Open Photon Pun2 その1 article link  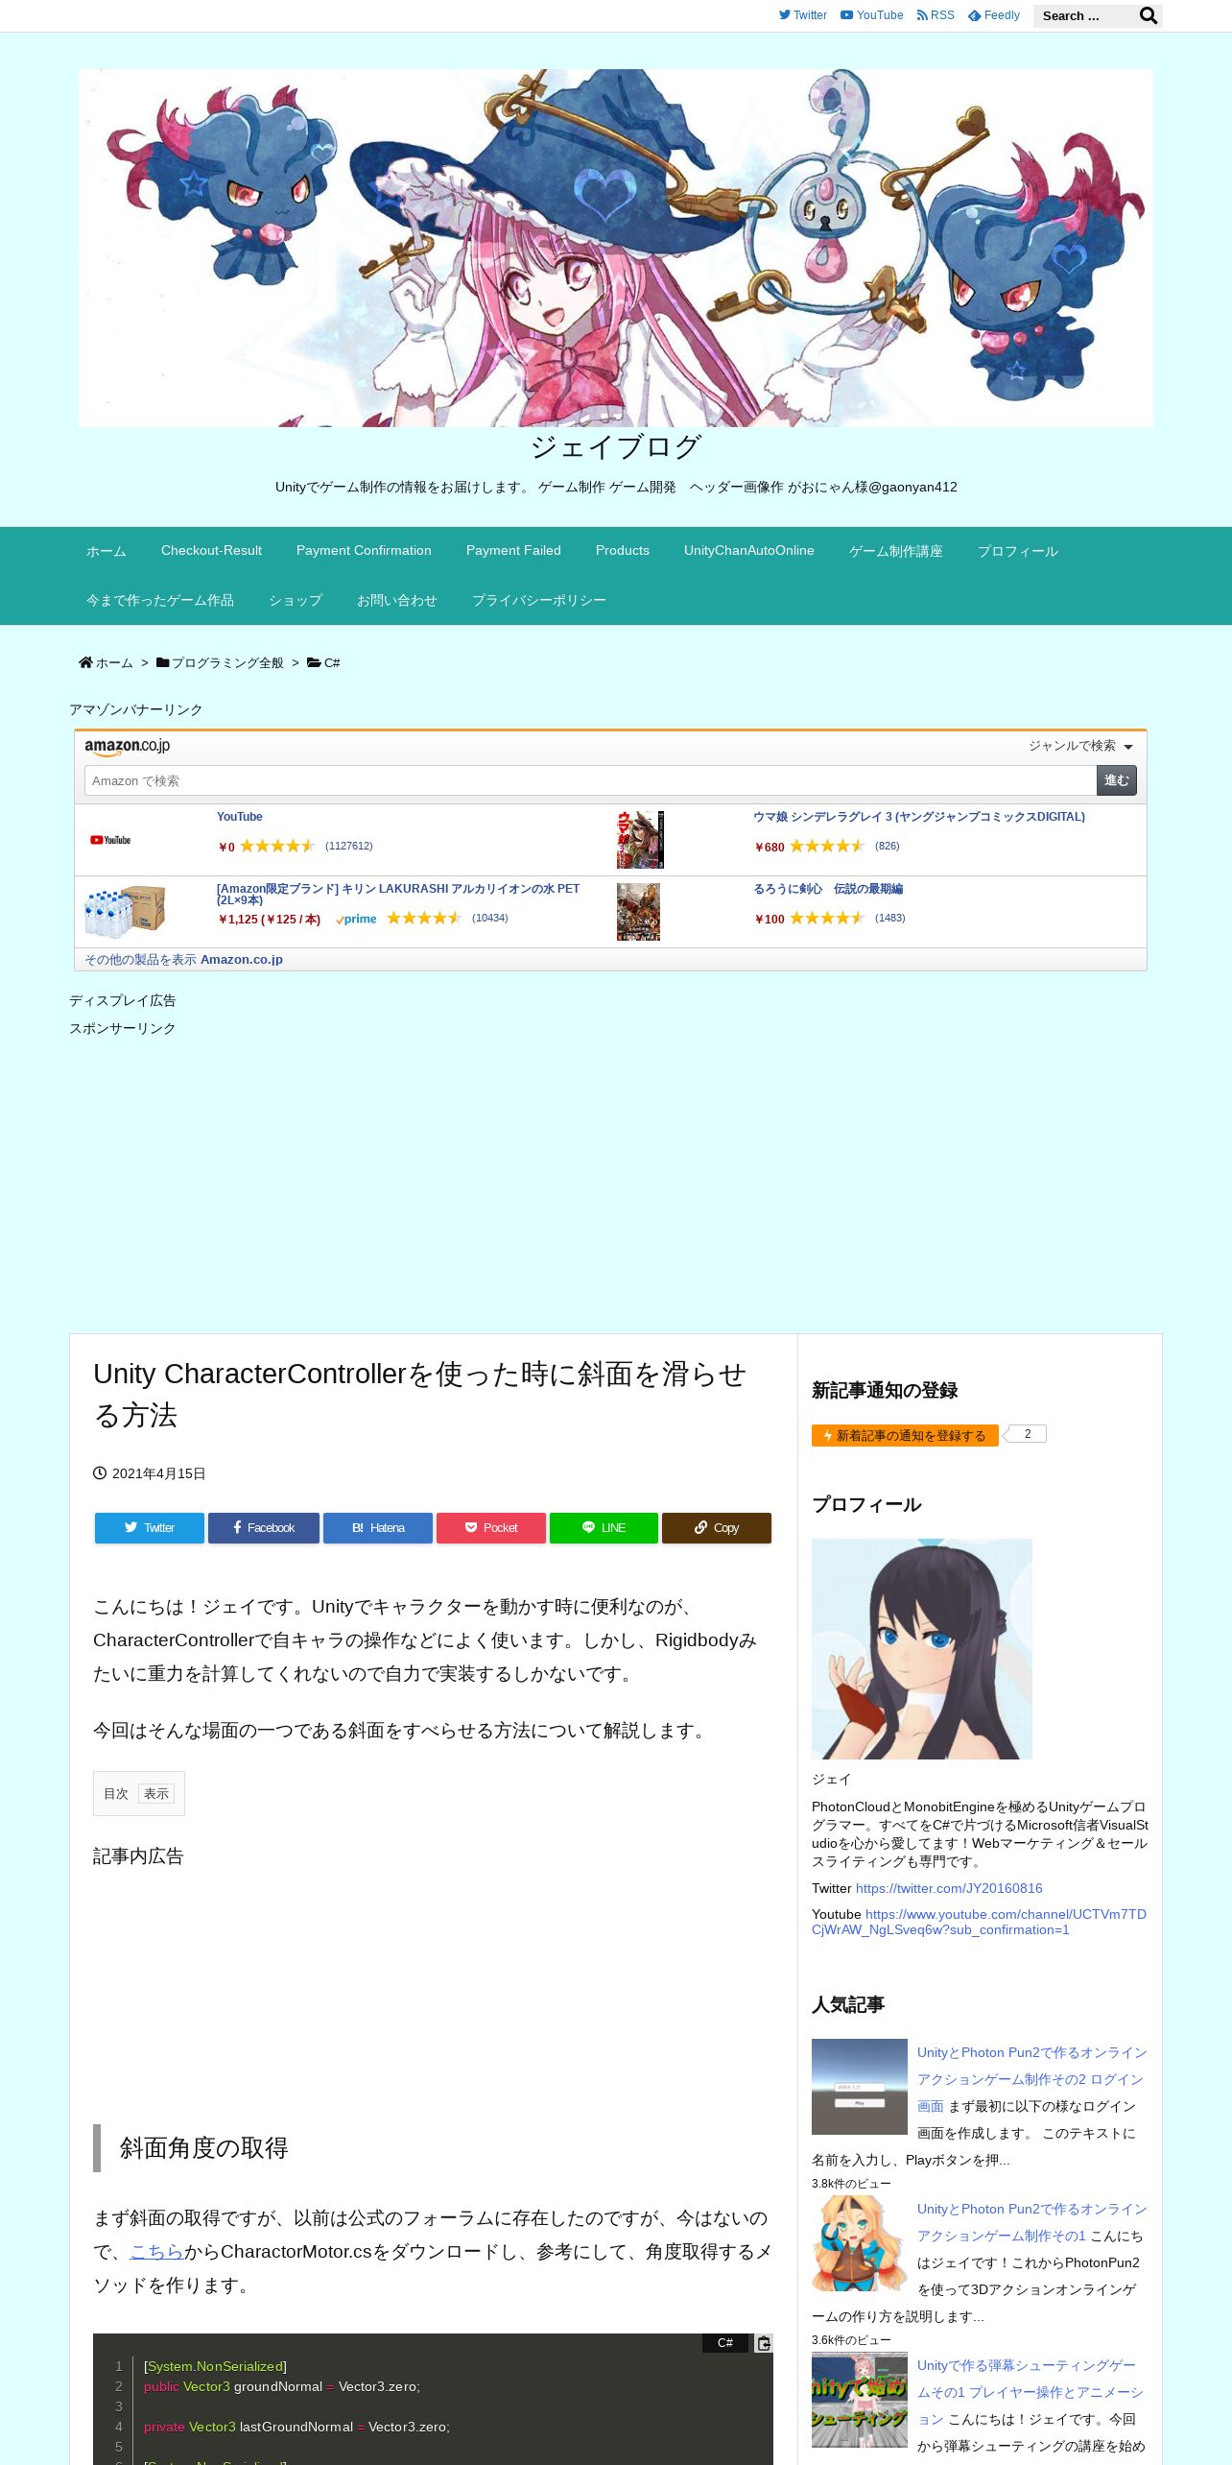pyautogui.click(x=1032, y=2221)
